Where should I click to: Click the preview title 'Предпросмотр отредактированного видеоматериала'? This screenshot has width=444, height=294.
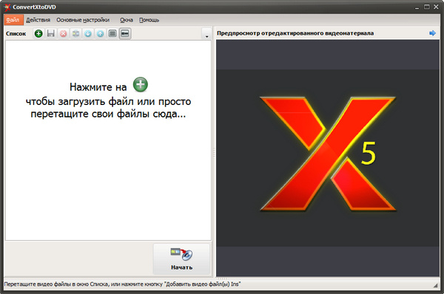click(295, 33)
